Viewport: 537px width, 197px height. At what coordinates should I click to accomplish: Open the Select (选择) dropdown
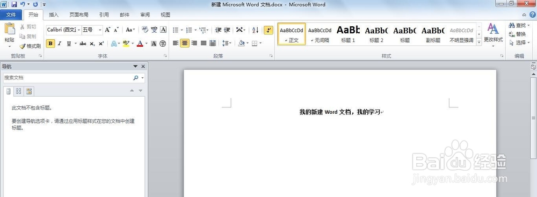[519, 43]
